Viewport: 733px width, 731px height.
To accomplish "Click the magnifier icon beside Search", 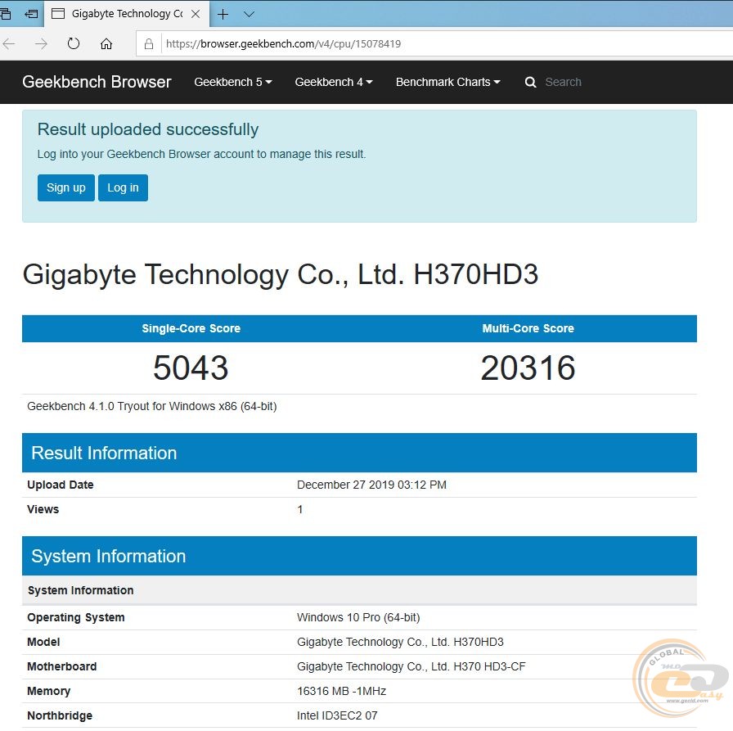I will tap(531, 82).
